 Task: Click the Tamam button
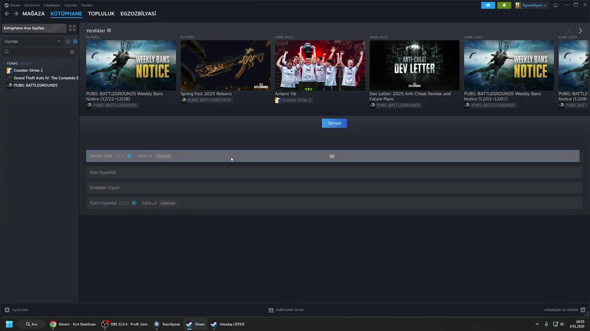334,123
